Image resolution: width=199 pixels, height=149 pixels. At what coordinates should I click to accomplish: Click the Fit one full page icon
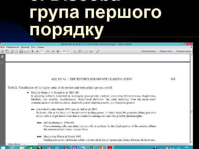(80, 51)
